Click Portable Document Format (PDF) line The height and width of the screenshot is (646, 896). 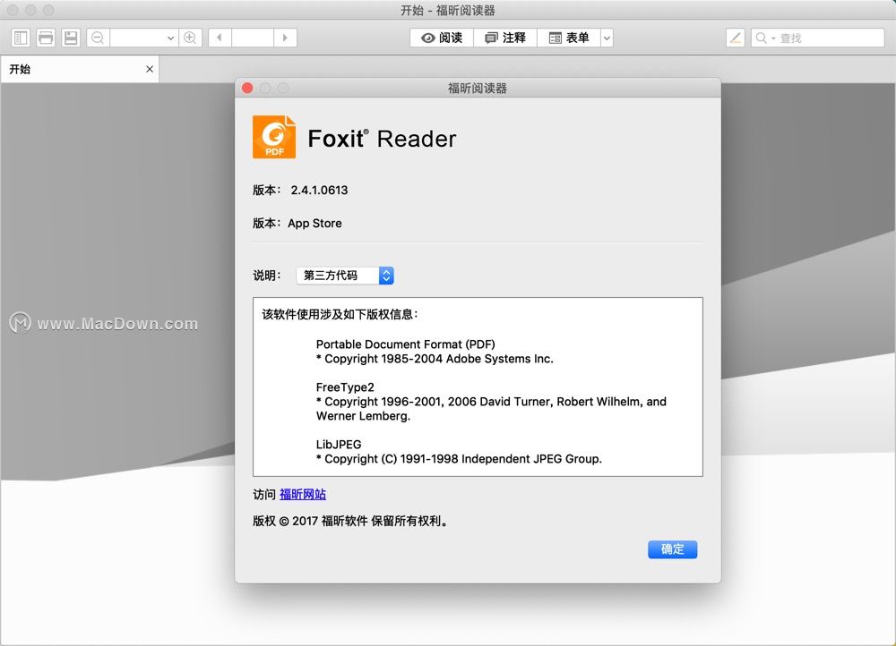click(406, 344)
